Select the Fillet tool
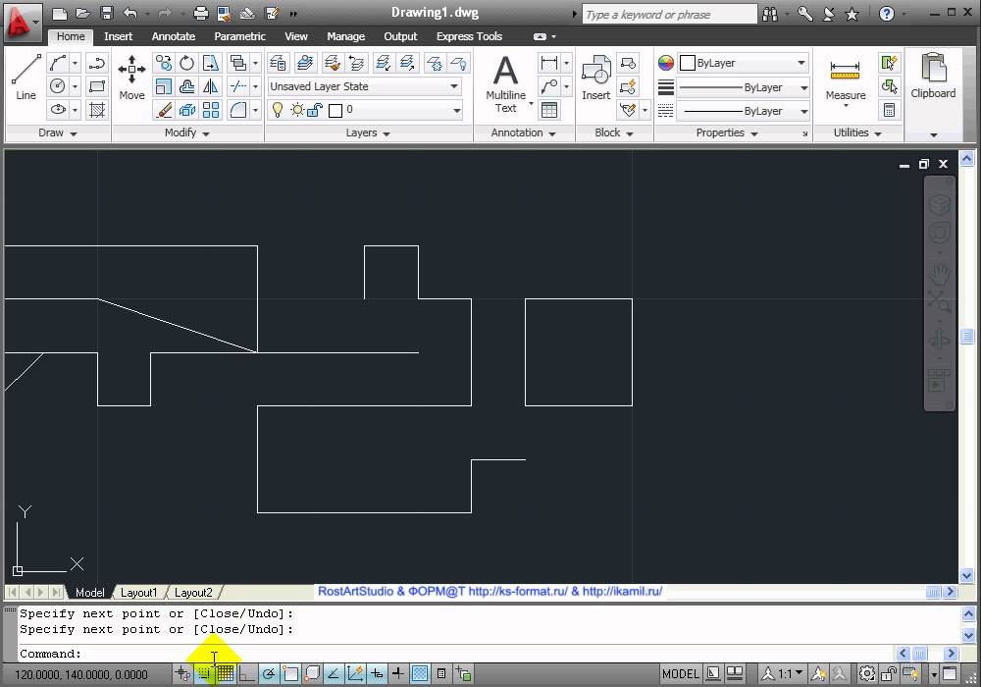 click(x=237, y=110)
